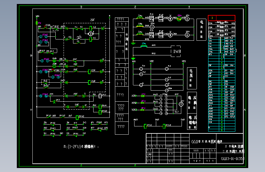This screenshot has width=265, height=172.
Task: Select the 2PA ammeter symbol
Action: tap(152, 27)
